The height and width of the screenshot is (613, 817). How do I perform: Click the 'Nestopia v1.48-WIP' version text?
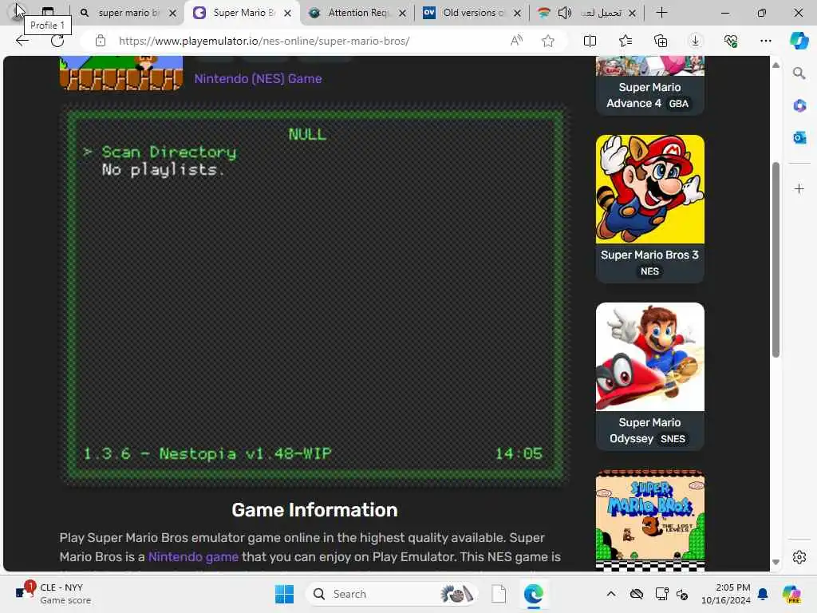tap(245, 453)
